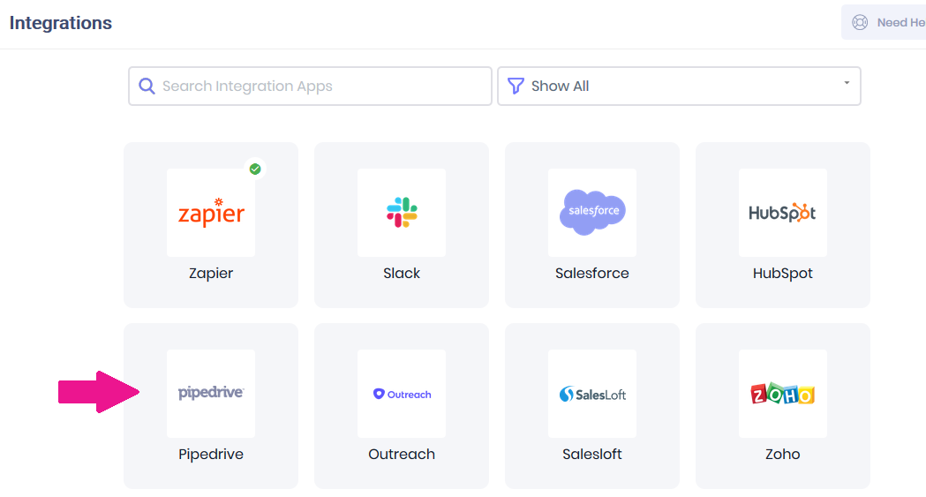Image resolution: width=926 pixels, height=497 pixels.
Task: Click the Pipedrive card label
Action: coord(211,454)
